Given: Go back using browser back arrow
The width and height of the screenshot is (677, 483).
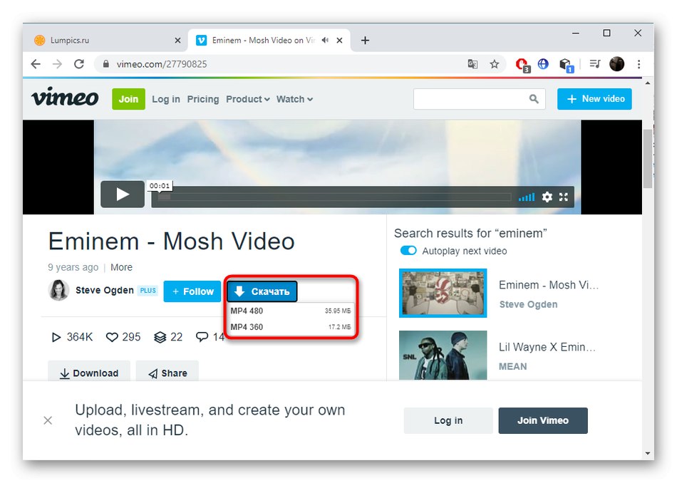Looking at the screenshot, I should pyautogui.click(x=36, y=64).
